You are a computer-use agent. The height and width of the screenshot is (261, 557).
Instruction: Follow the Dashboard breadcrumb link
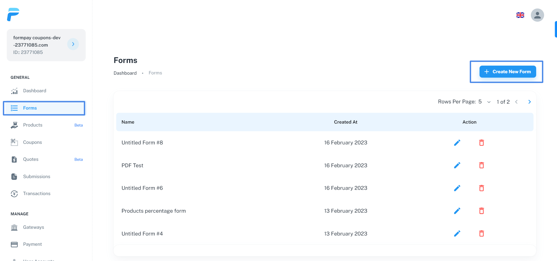[x=125, y=73]
